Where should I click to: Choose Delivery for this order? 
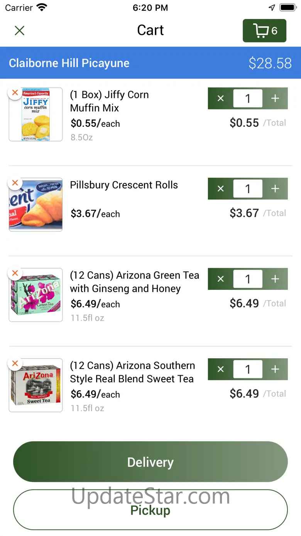[x=150, y=462]
